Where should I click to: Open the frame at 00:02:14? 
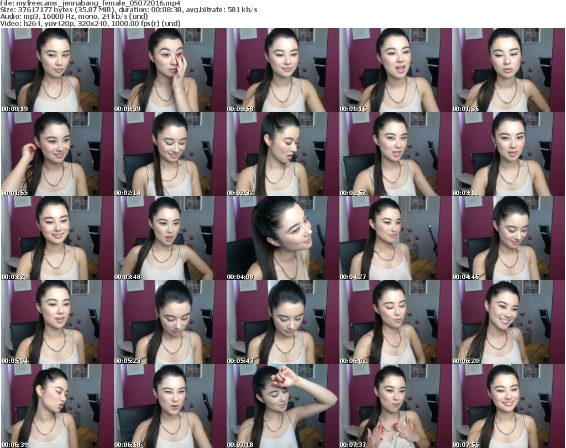pyautogui.click(x=170, y=154)
